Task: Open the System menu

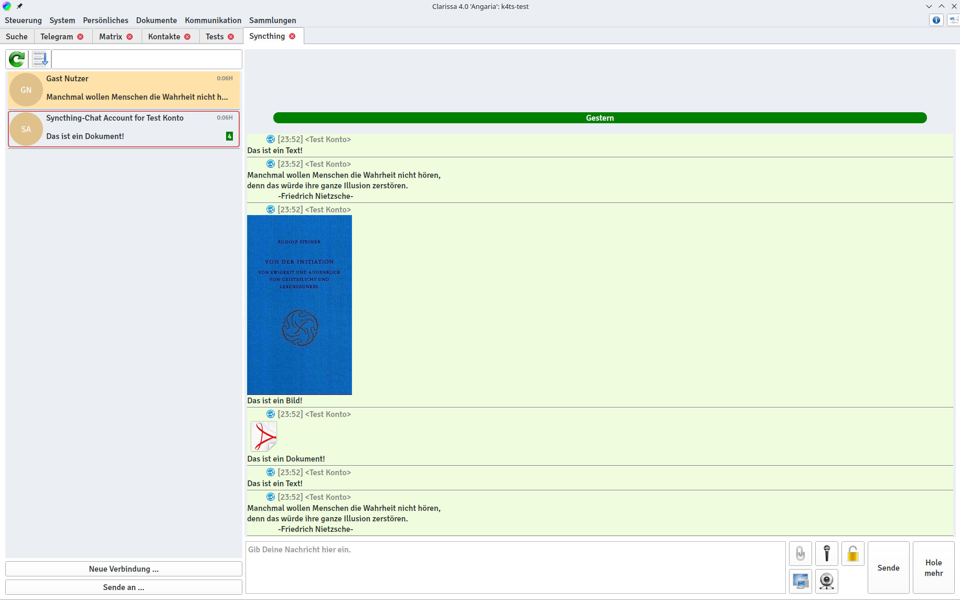Action: (x=62, y=20)
